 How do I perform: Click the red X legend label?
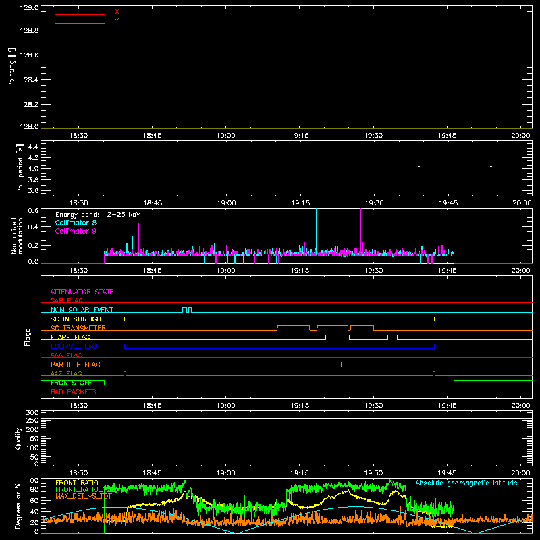(117, 12)
